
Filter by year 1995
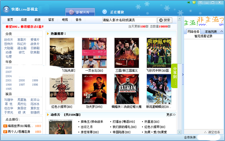[x=9, y=89]
